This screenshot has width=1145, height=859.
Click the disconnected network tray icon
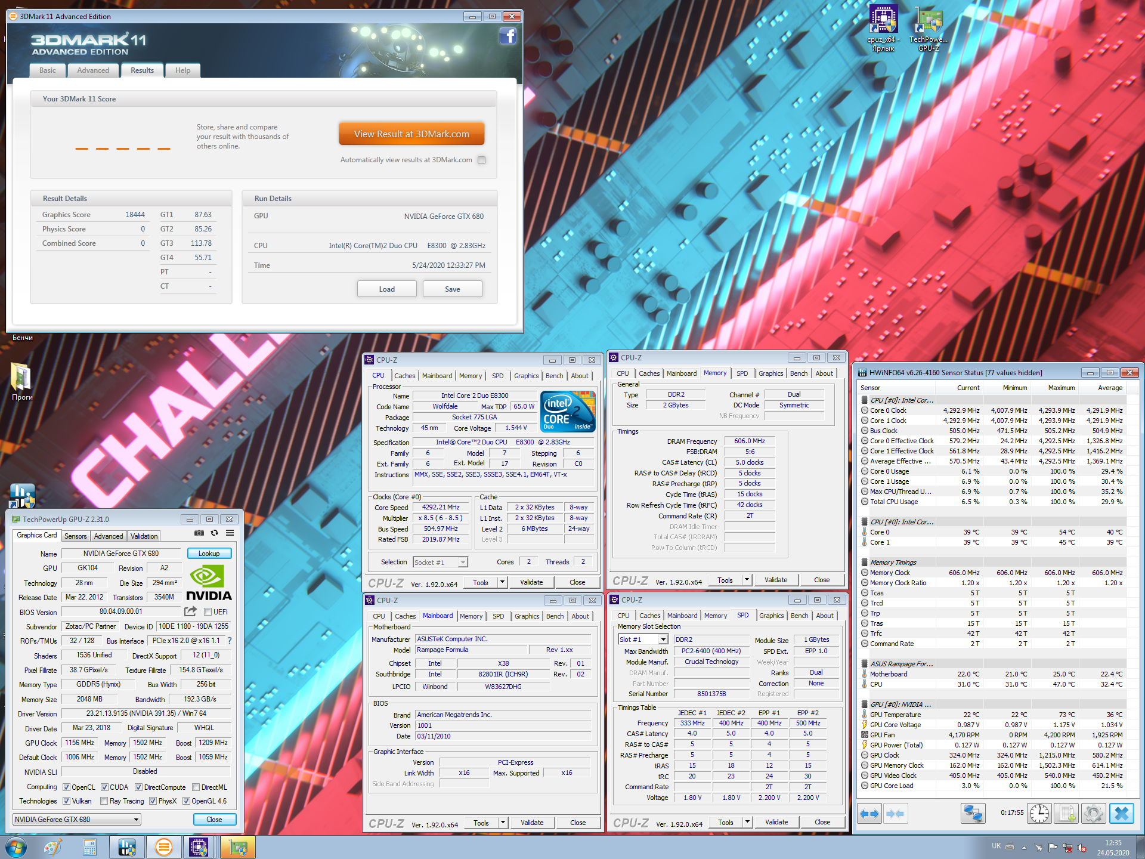(x=1067, y=848)
